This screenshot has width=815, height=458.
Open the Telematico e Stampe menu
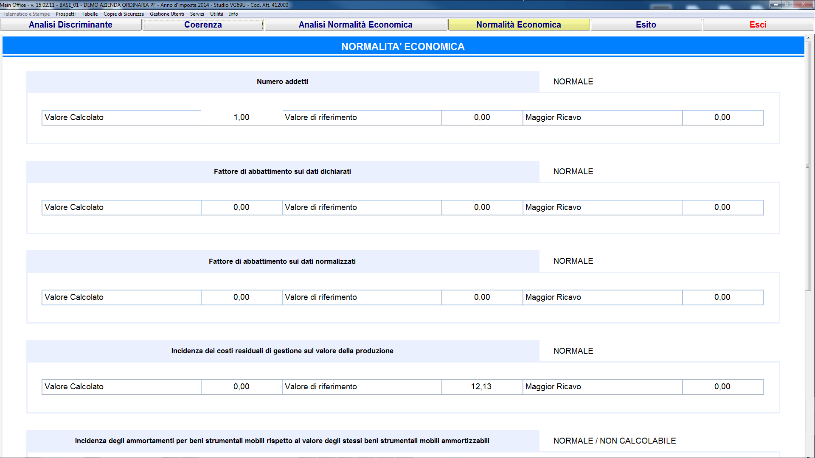26,14
